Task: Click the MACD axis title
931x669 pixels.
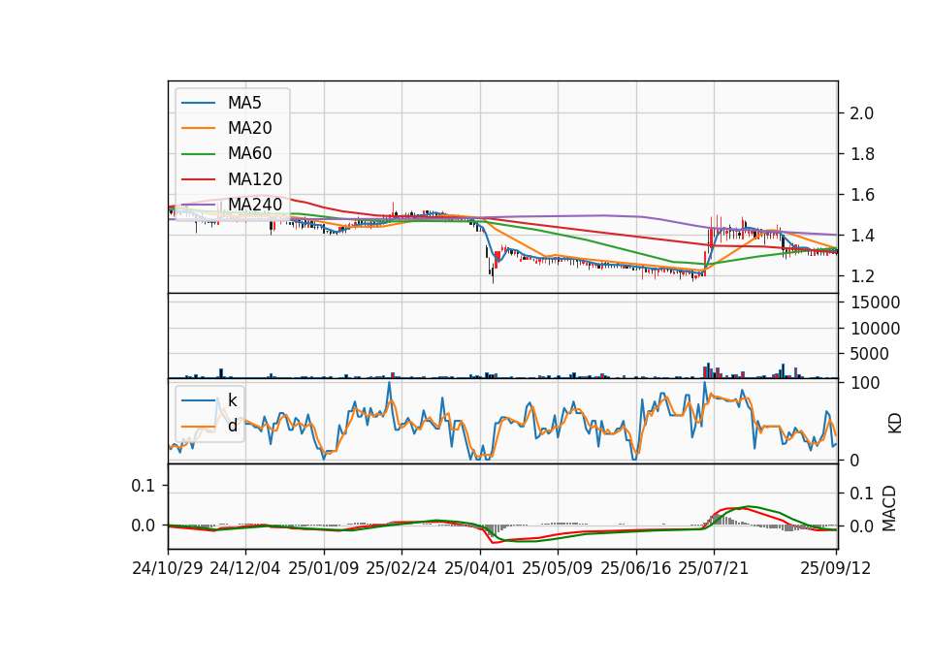Action: [889, 509]
